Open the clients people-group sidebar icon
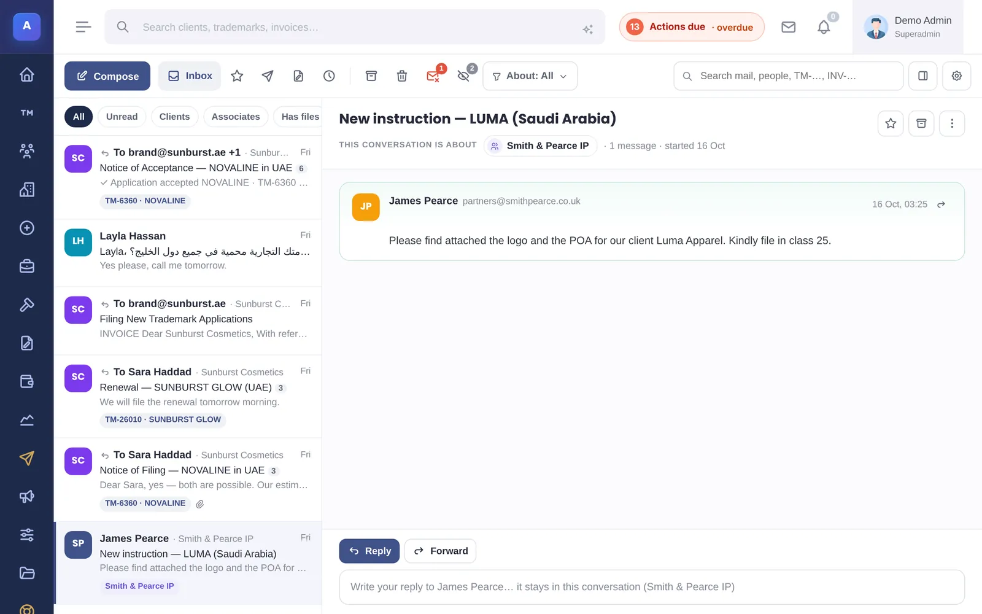 coord(26,151)
